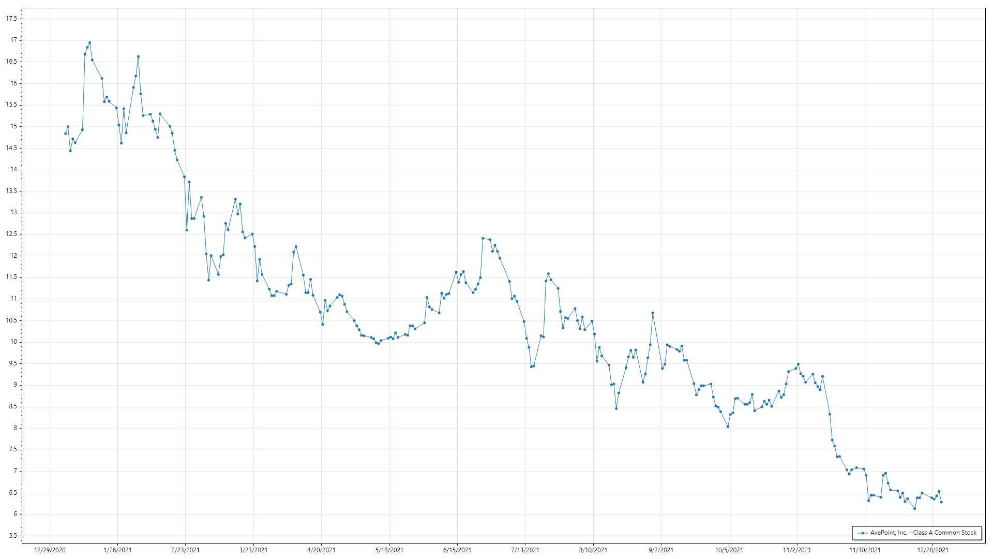The width and height of the screenshot is (993, 559).
Task: Select the 12/28/2021 x-axis date label
Action: pyautogui.click(x=932, y=550)
